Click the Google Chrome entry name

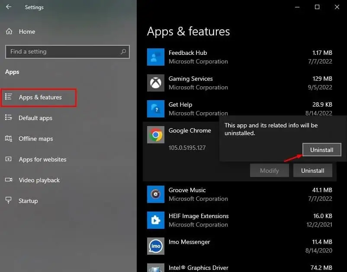click(190, 130)
